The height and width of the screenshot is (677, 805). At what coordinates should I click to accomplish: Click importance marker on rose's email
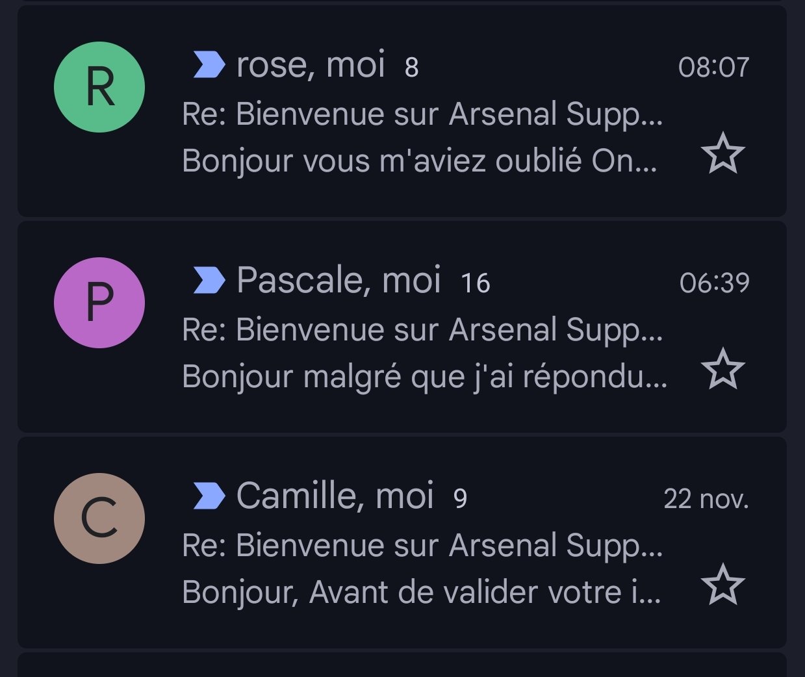[x=209, y=65]
